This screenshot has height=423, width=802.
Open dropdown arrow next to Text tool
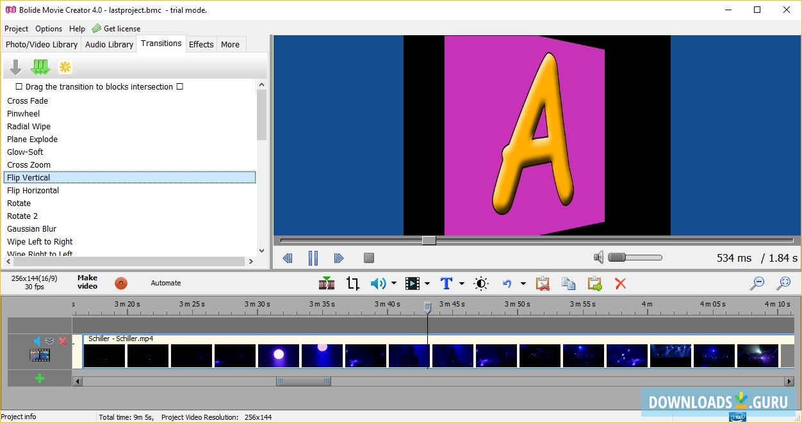point(461,283)
